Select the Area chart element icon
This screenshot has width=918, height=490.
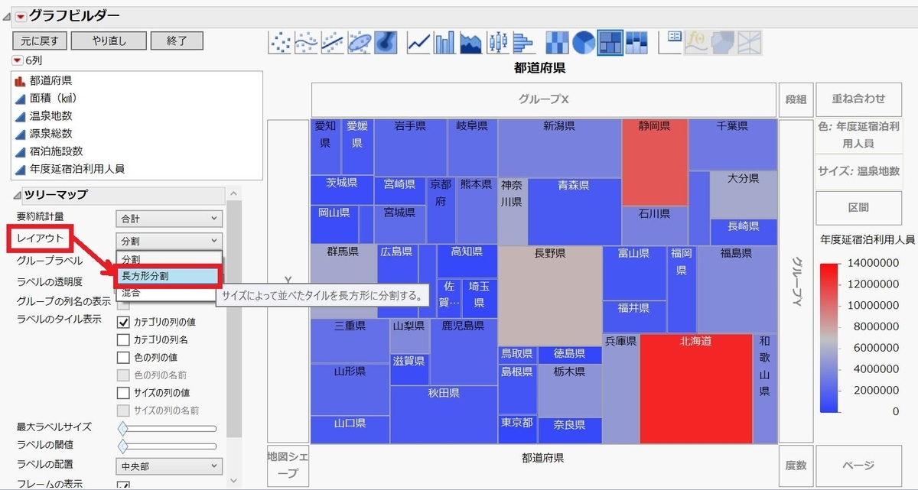click(x=472, y=42)
